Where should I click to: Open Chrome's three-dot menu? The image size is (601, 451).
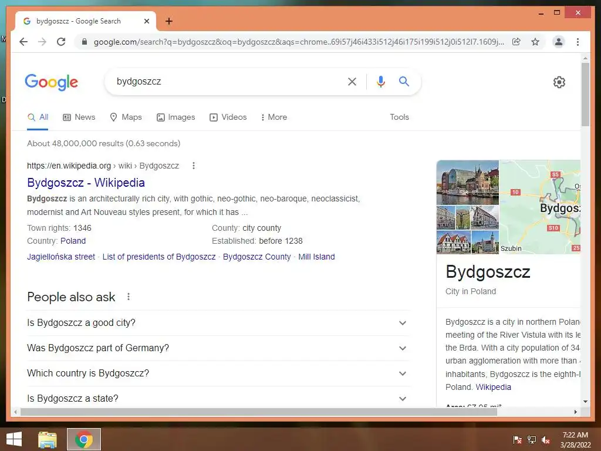click(x=578, y=42)
